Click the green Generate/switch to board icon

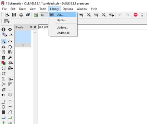point(36,15)
